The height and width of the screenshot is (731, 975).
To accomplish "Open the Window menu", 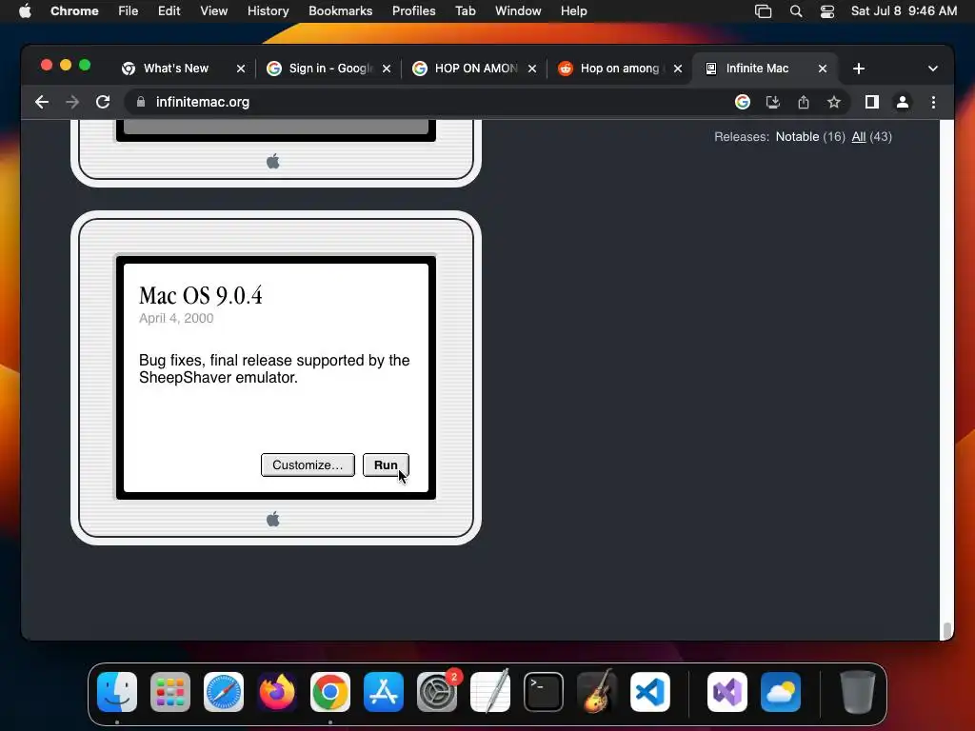I will 518,11.
